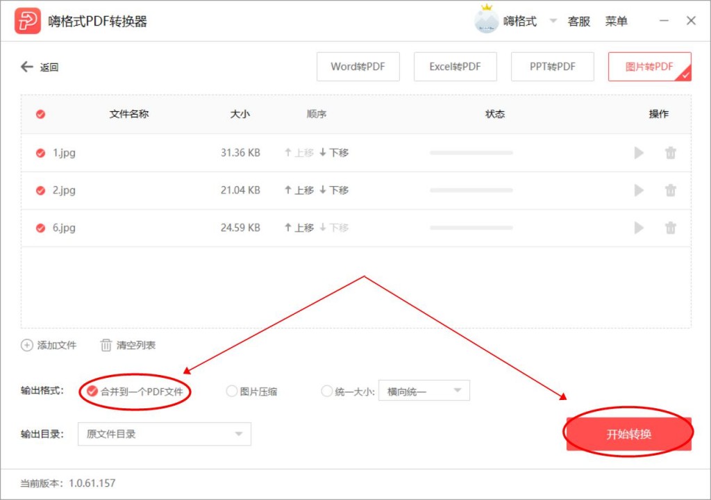Delete 2.jpg using its trash icon
The image size is (711, 500).
(670, 190)
